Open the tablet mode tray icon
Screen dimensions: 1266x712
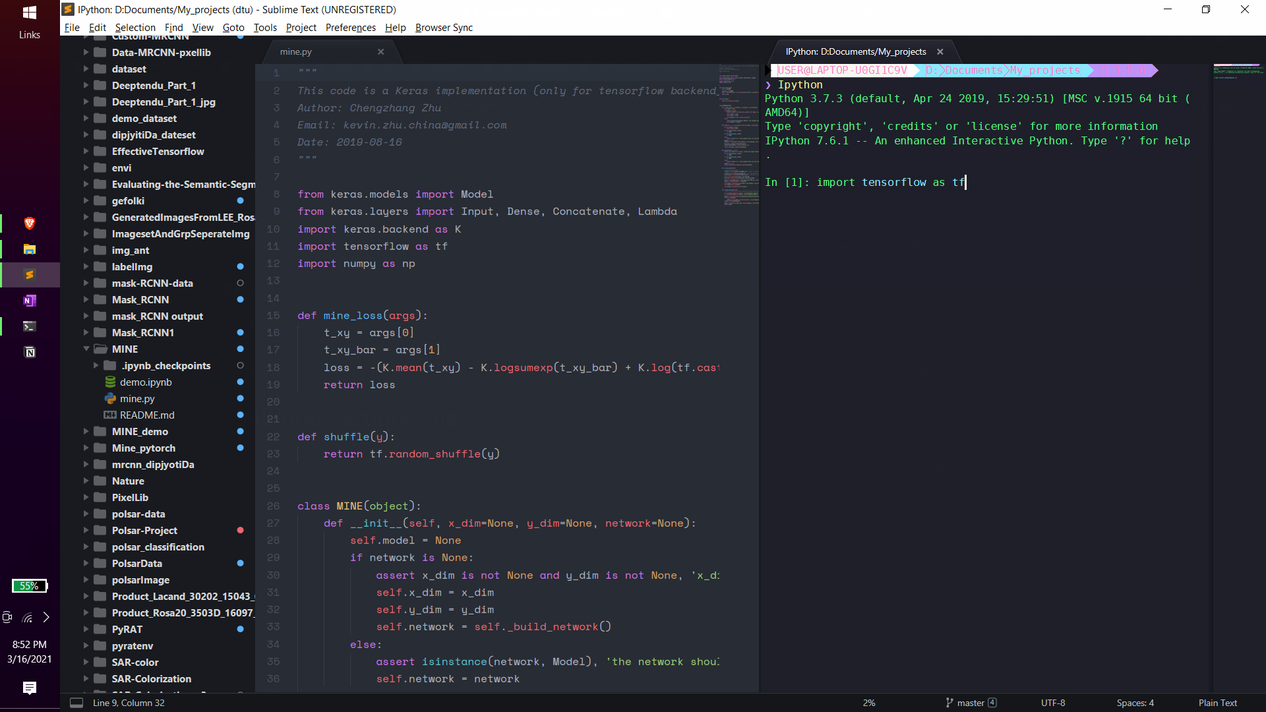point(7,618)
